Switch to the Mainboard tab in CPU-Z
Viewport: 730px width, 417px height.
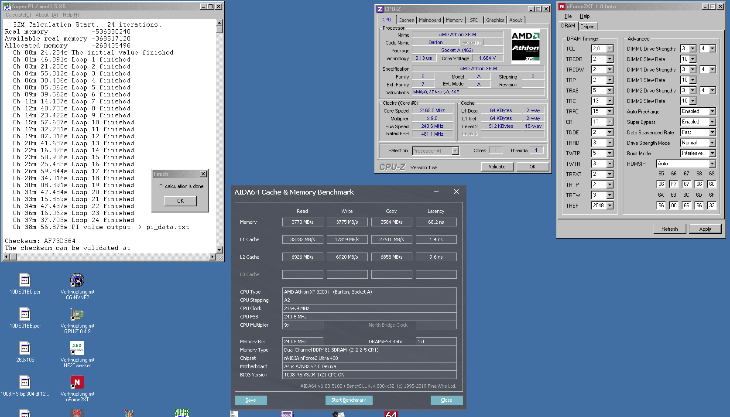(430, 20)
